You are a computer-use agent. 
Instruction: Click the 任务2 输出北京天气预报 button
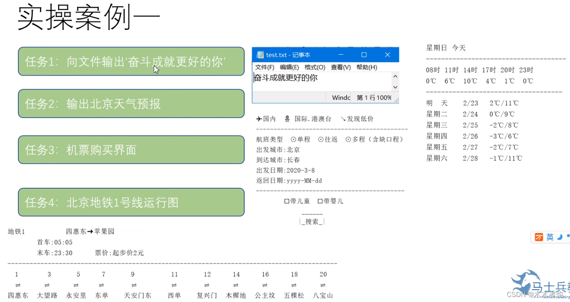[131, 104]
